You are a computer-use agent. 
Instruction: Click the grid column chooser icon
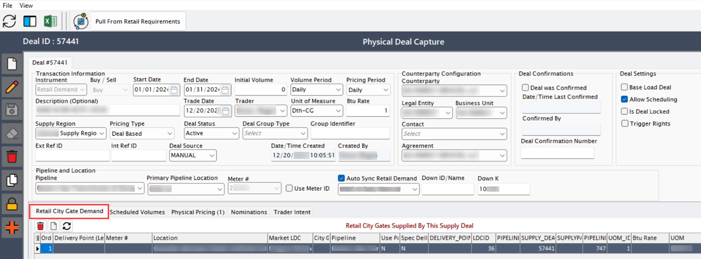37,238
